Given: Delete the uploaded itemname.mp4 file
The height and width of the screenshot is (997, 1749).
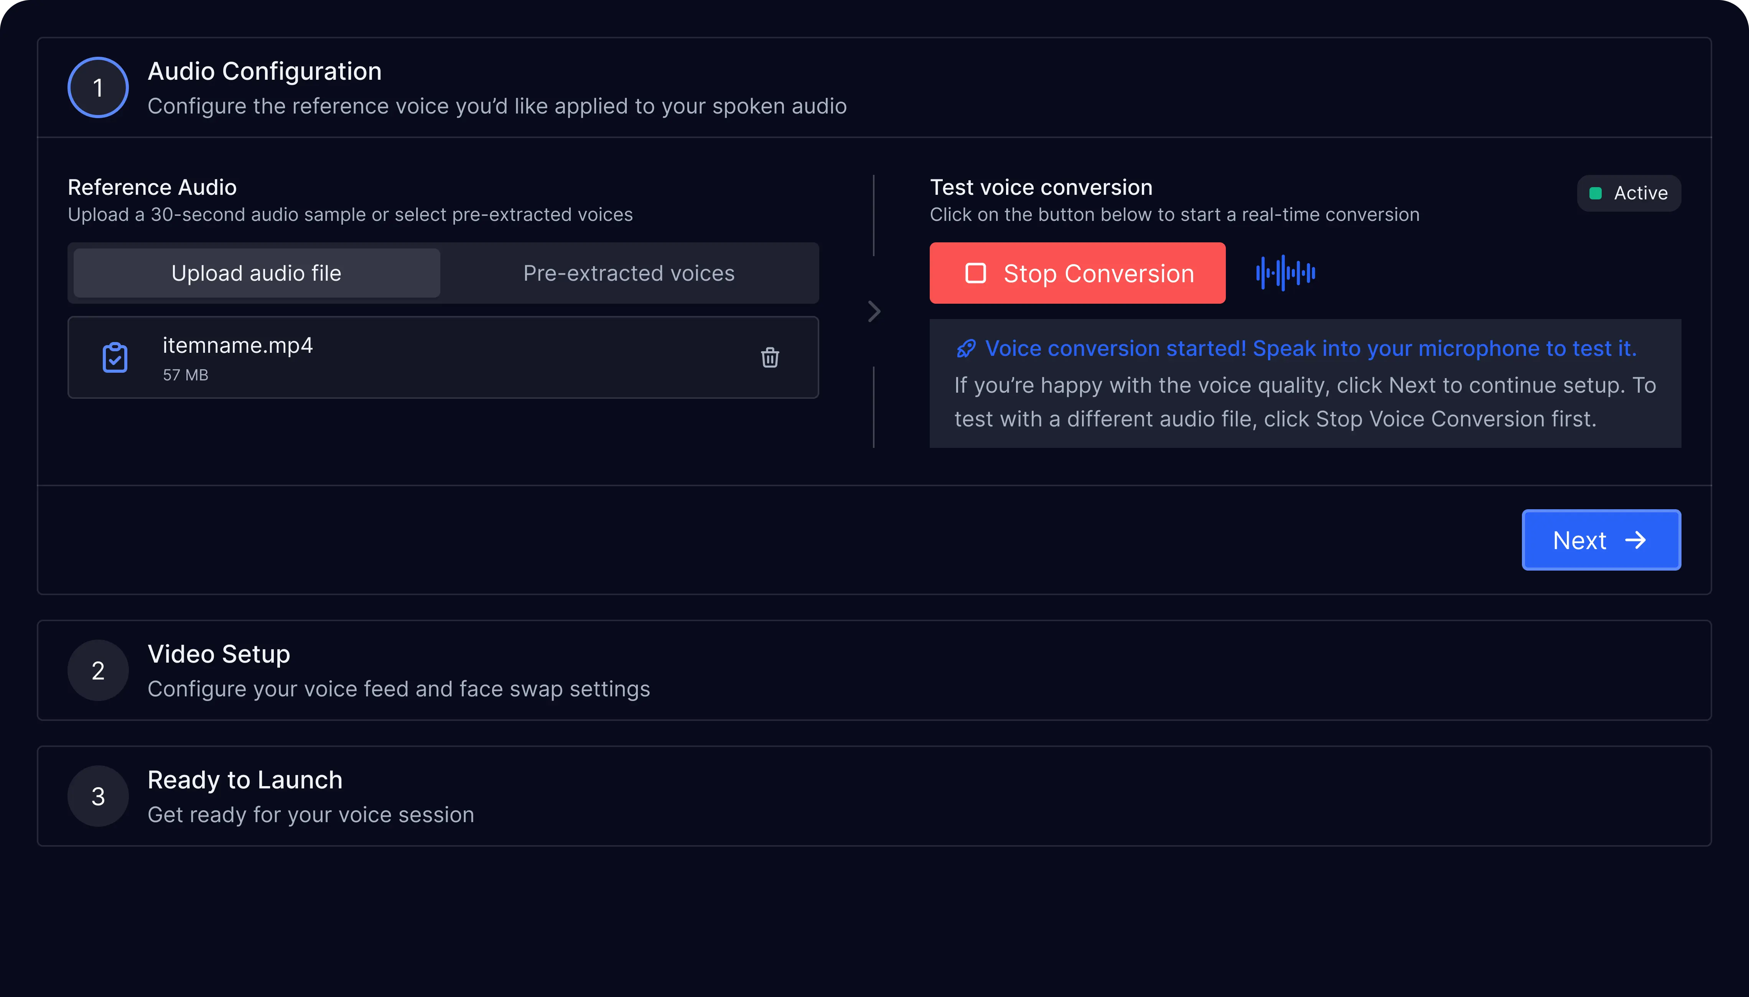Looking at the screenshot, I should coord(770,357).
